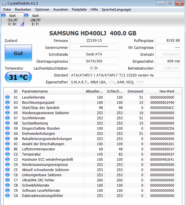Click the large Gut health status button

click(x=18, y=53)
